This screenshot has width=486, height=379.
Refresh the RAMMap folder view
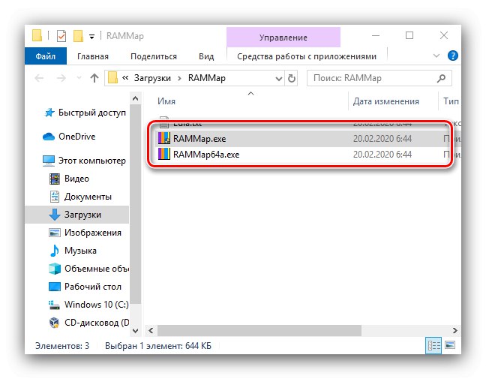tap(292, 78)
